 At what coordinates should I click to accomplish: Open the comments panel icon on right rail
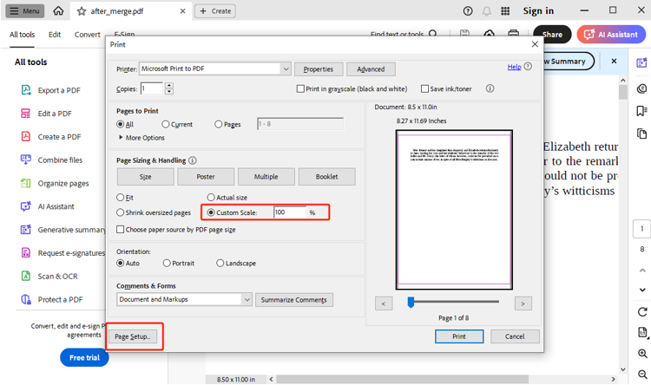point(641,88)
